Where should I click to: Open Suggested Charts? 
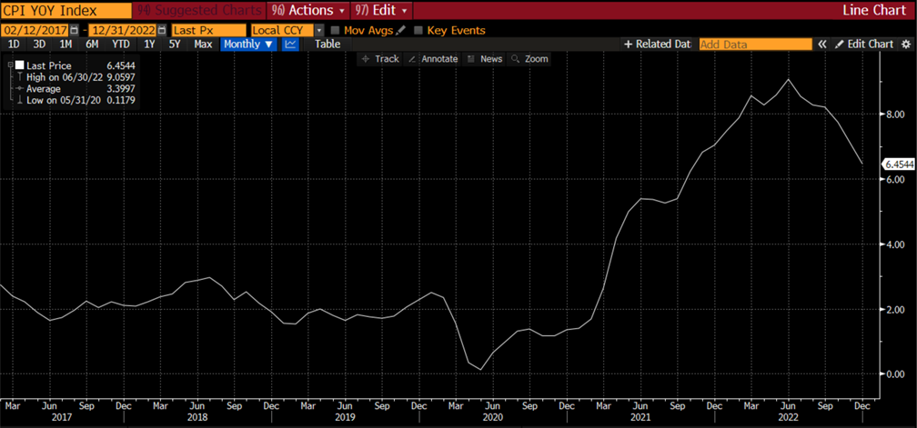199,10
